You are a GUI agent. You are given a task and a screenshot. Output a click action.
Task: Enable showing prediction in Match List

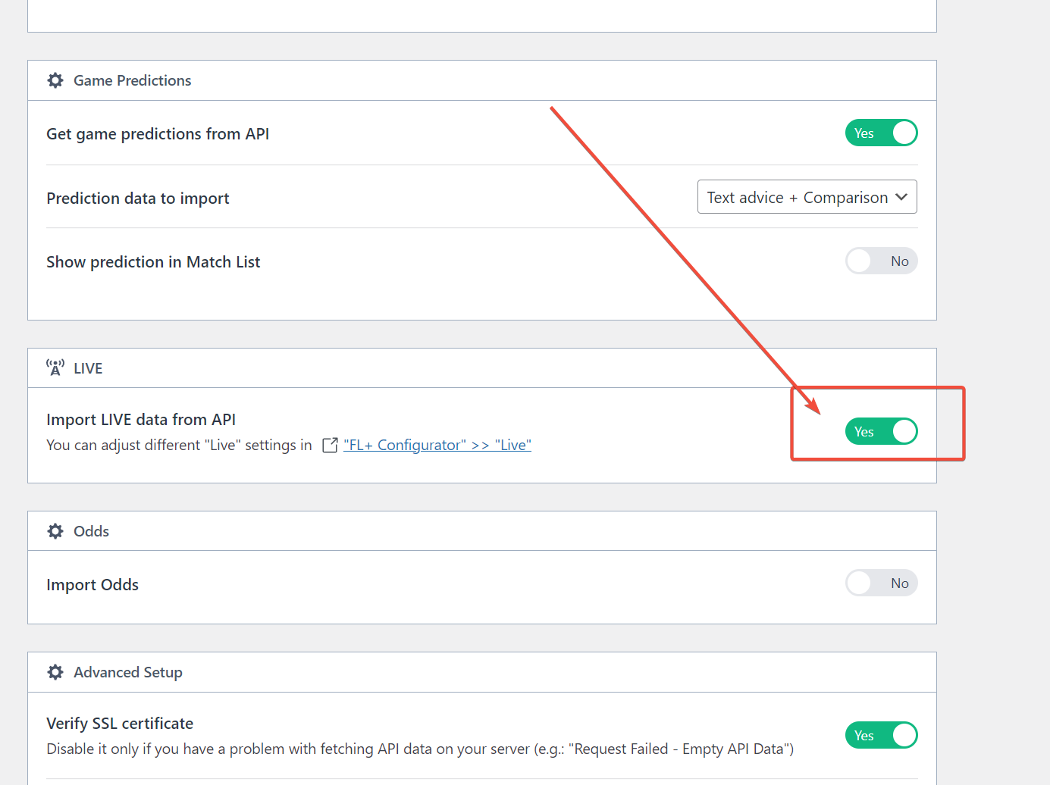[882, 261]
